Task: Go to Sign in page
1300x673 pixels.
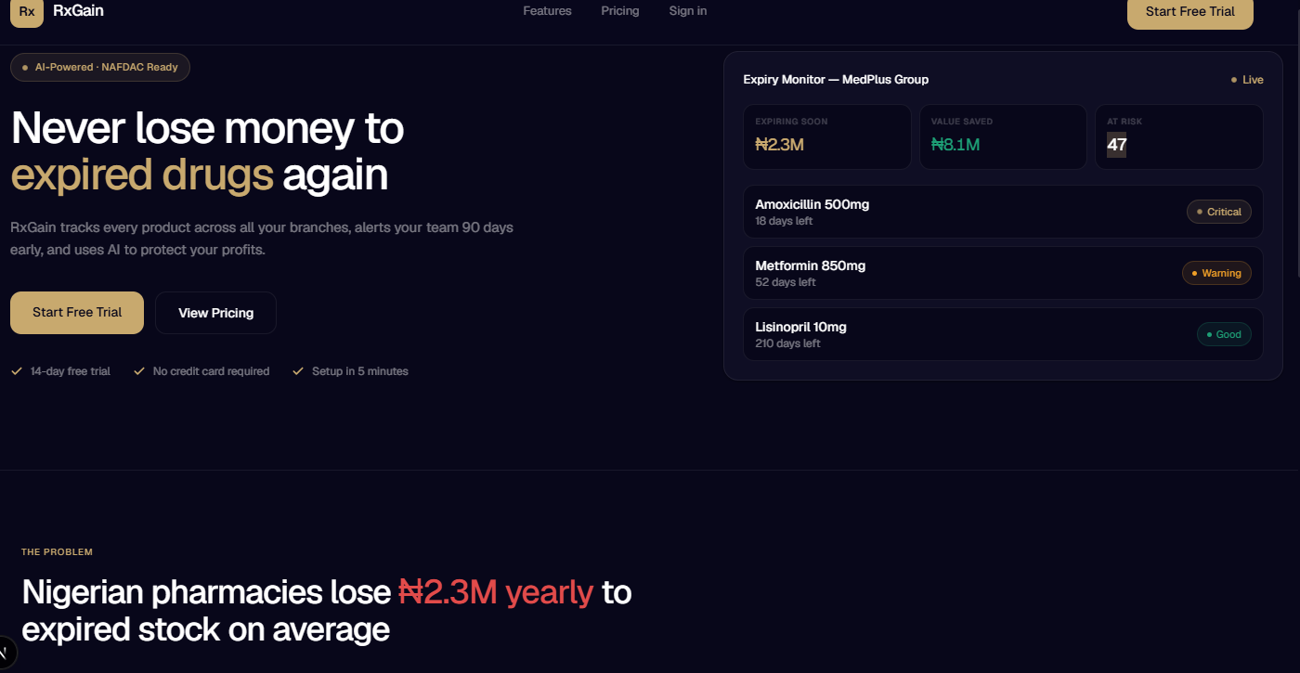Action: (x=688, y=11)
